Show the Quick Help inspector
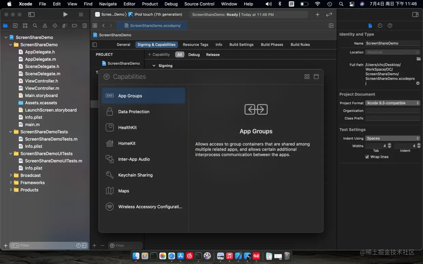This screenshot has height=264, width=423. click(390, 26)
